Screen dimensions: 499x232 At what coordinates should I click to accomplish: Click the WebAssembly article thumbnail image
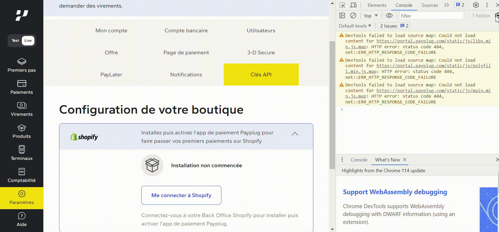click(x=489, y=210)
